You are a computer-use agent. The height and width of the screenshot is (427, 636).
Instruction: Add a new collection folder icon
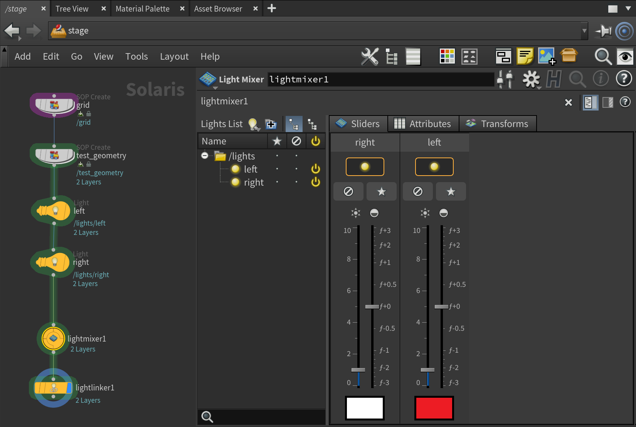coord(271,124)
